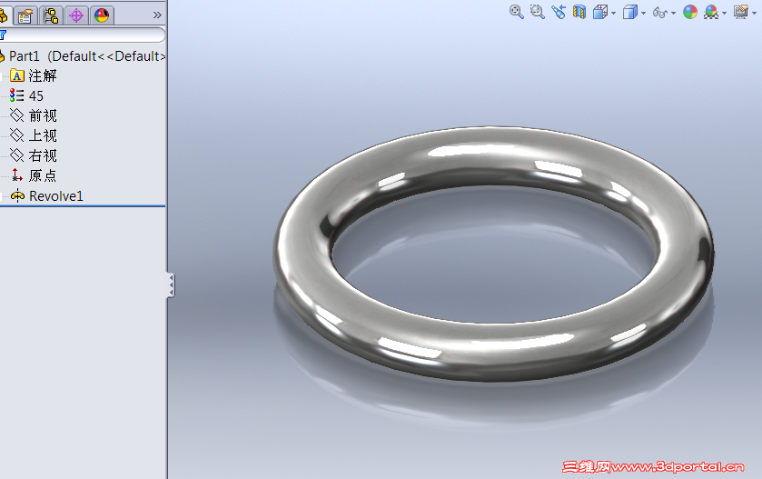Click the Display Style shaded cube icon

coord(629,12)
